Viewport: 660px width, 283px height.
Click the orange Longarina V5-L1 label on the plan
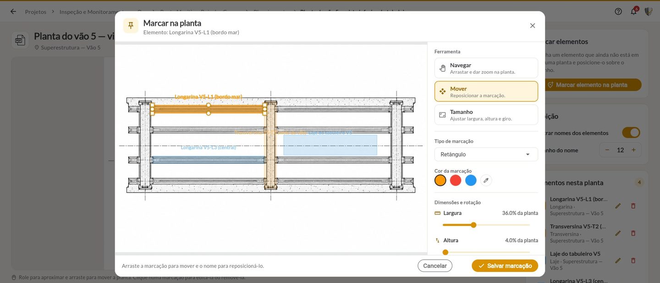pyautogui.click(x=209, y=97)
